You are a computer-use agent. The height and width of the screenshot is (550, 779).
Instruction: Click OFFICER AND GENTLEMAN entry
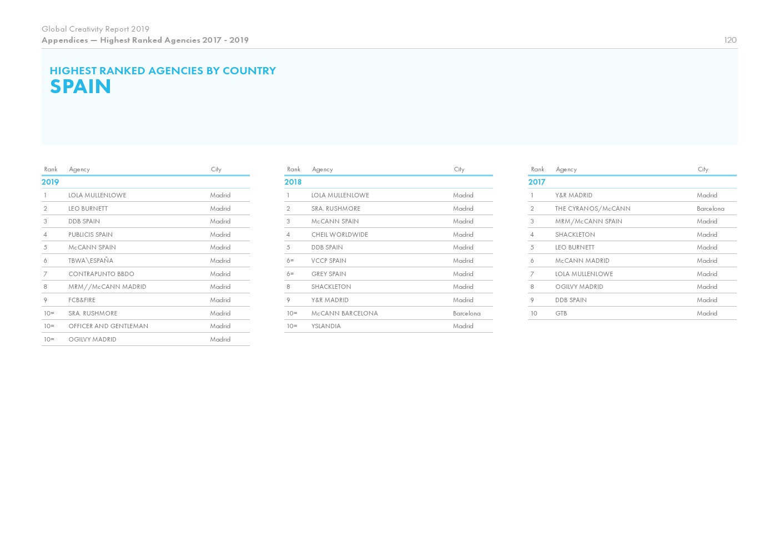108,326
